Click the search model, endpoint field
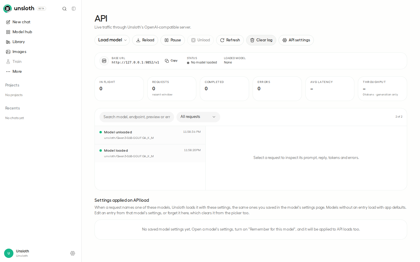420x262 pixels. pos(137,117)
